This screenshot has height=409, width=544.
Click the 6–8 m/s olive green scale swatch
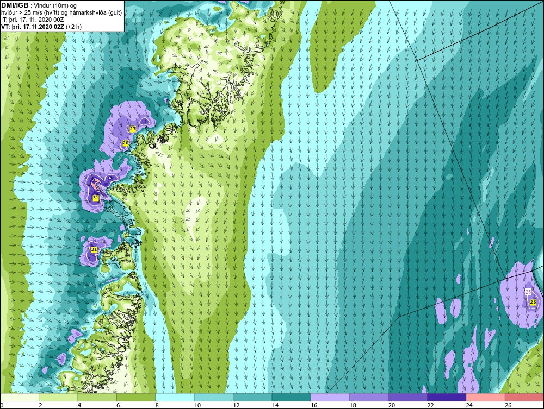point(136,397)
